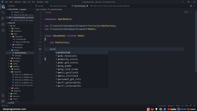Collapse the Models folder
The height and width of the screenshot is (111, 197).
[x=10, y=50]
